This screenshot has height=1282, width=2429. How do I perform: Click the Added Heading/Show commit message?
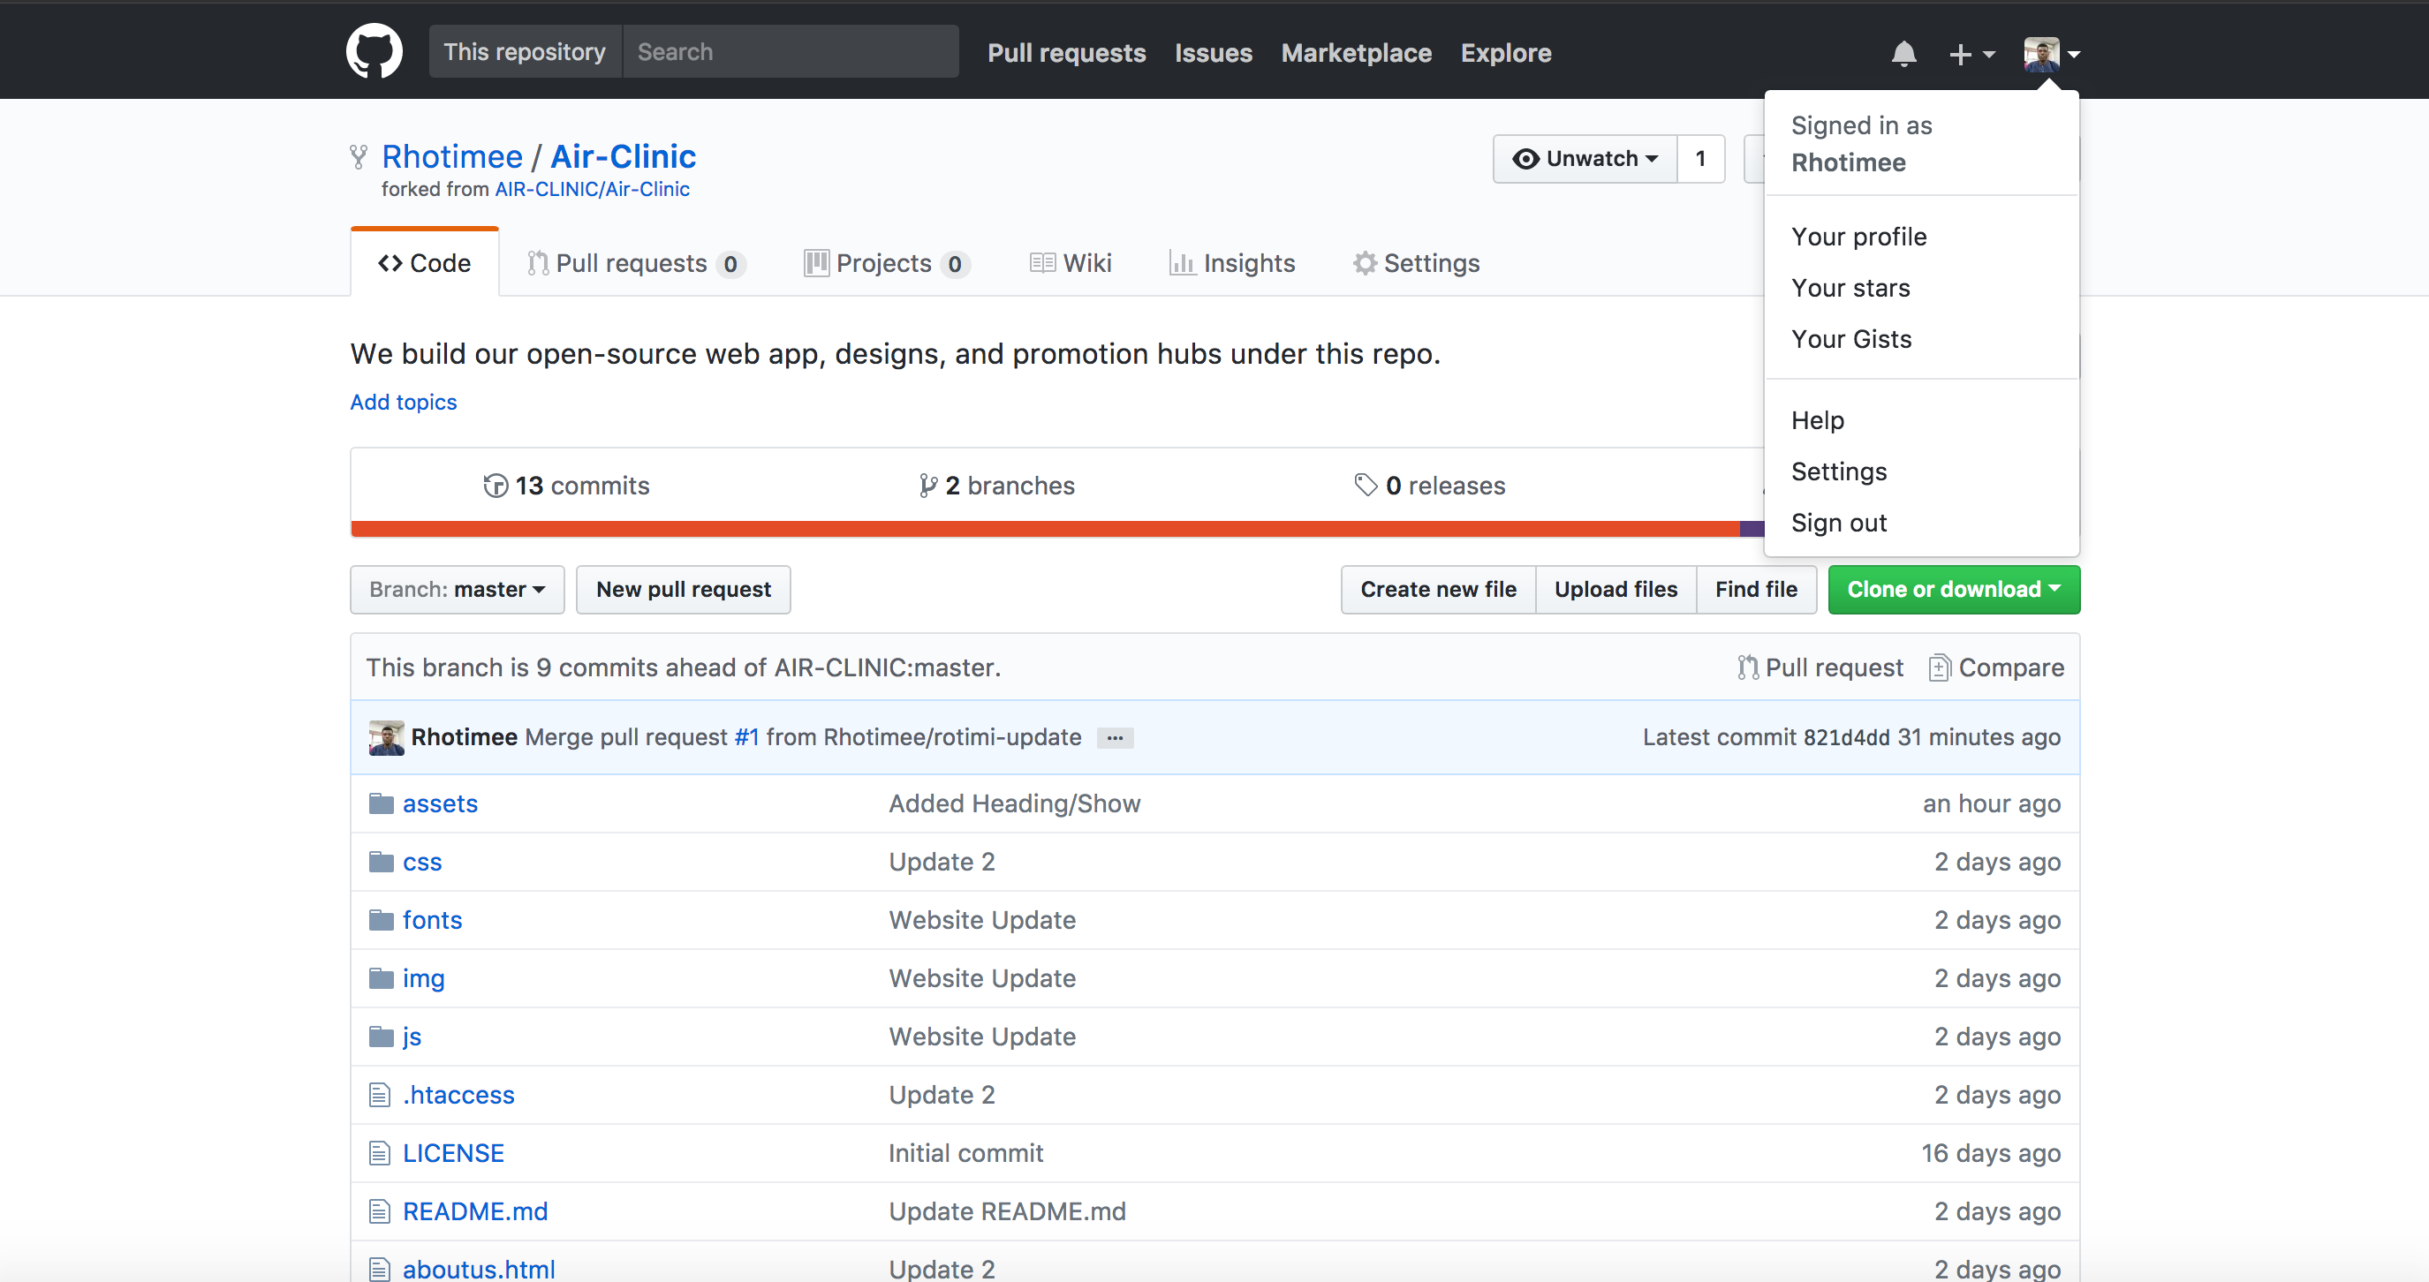[x=1015, y=803]
